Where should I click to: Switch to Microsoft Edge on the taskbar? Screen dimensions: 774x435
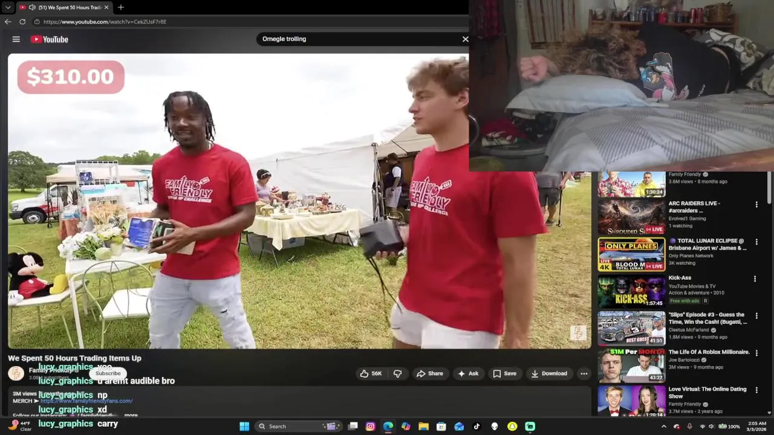(x=388, y=427)
